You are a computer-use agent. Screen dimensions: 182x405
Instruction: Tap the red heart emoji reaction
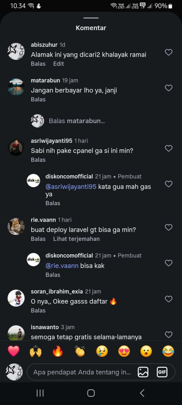point(13,351)
